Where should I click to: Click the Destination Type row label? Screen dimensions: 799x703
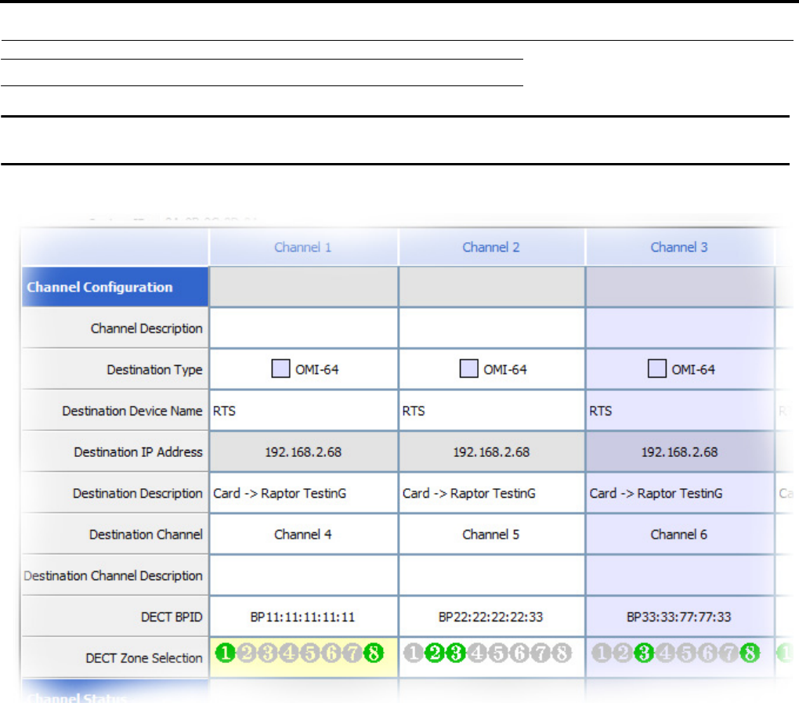pyautogui.click(x=154, y=370)
